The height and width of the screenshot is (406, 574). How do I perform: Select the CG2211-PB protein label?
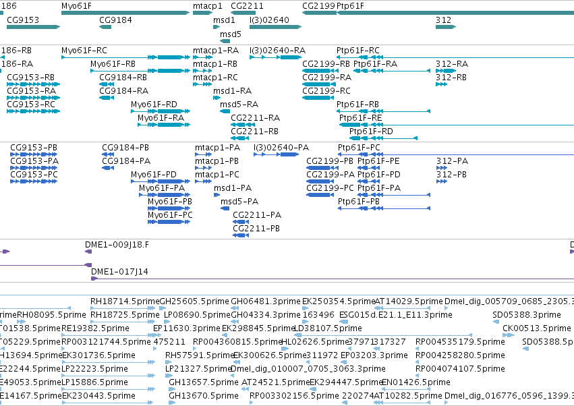click(256, 229)
